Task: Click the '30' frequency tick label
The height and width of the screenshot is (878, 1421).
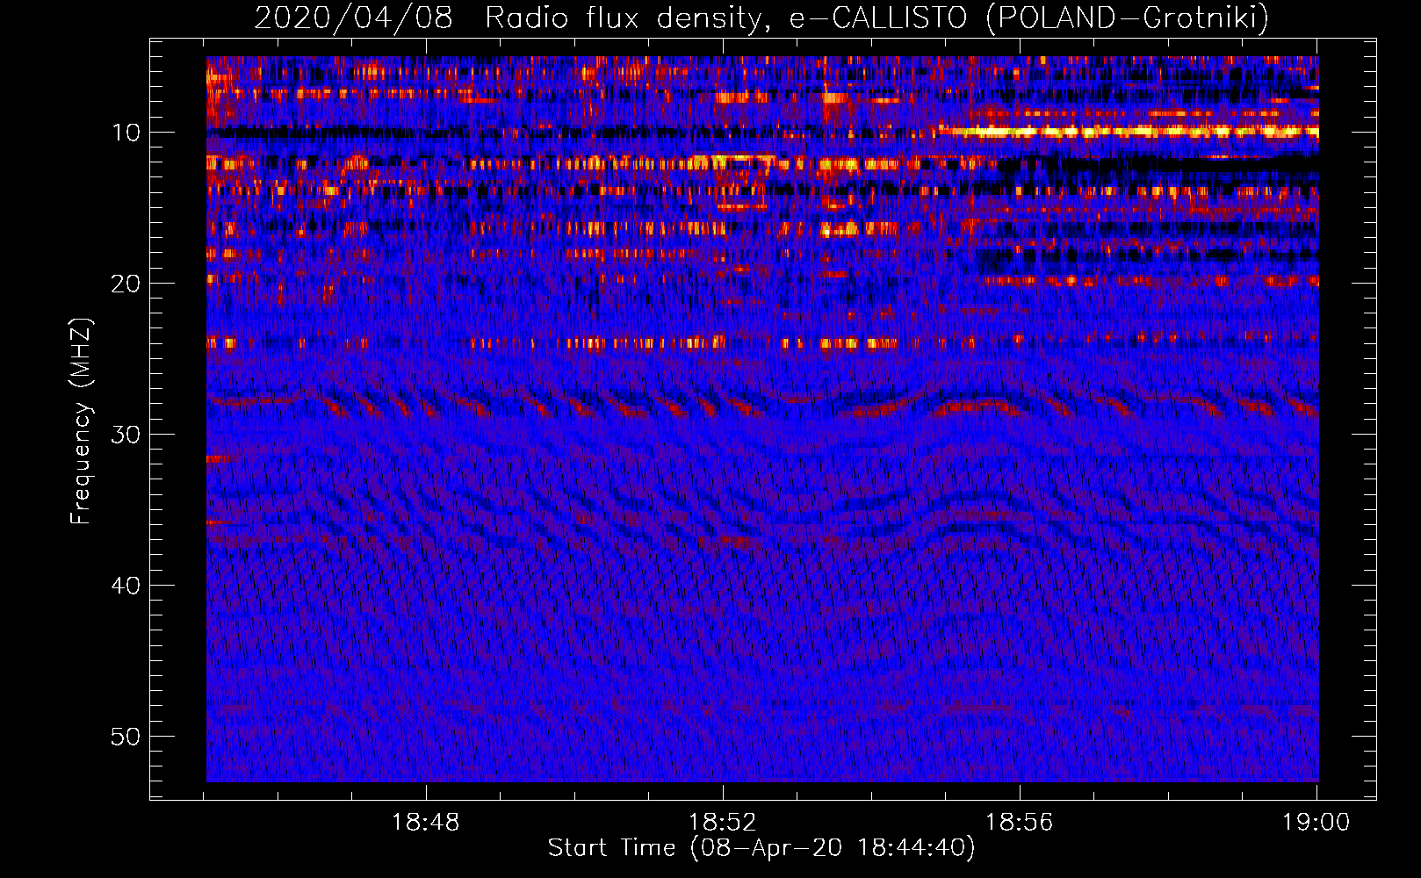Action: [126, 435]
